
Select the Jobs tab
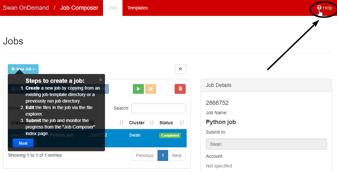coord(113,8)
